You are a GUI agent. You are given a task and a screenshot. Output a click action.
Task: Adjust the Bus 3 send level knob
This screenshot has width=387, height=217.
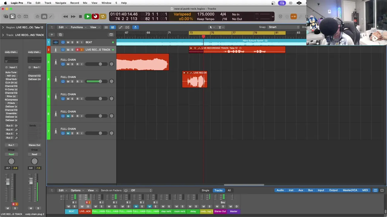pyautogui.click(x=16, y=126)
